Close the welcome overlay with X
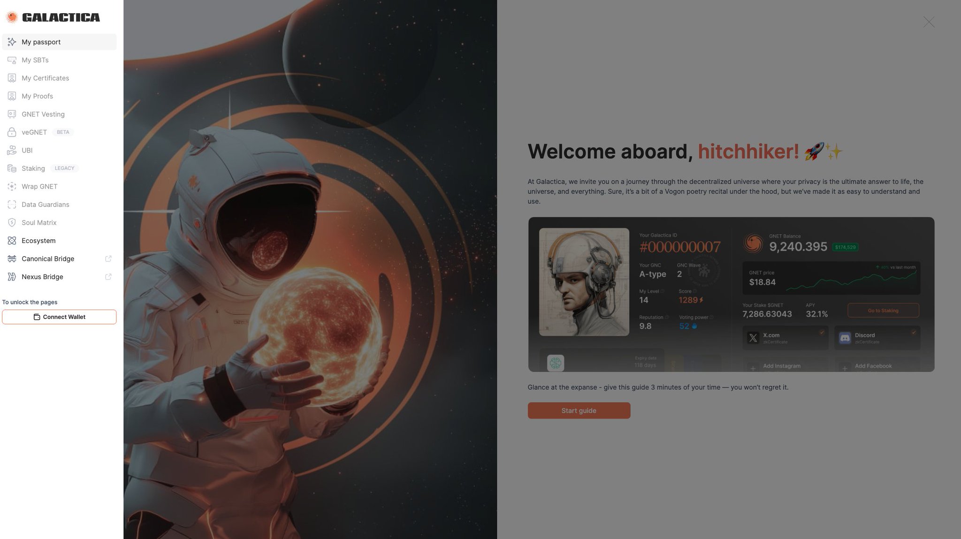The image size is (961, 539). (929, 22)
